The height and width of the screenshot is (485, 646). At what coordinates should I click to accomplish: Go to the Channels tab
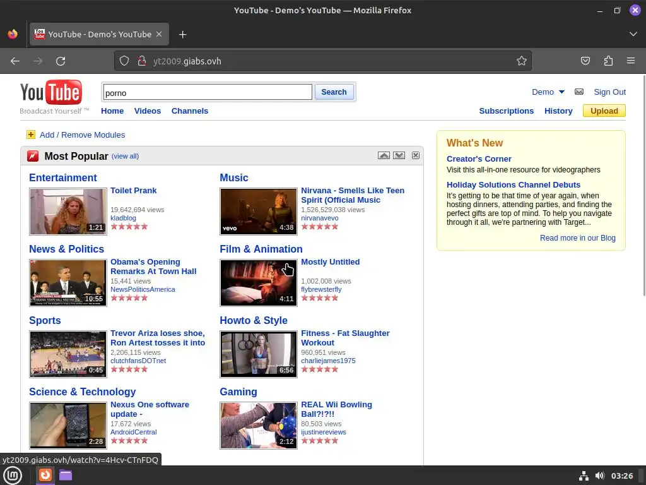click(x=190, y=111)
